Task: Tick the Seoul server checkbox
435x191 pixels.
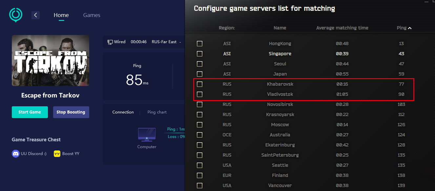Action: 199,64
